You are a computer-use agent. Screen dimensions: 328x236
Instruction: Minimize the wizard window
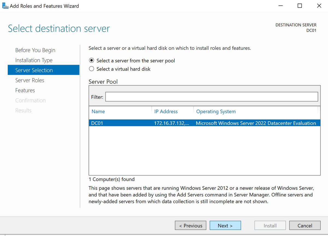point(280,6)
